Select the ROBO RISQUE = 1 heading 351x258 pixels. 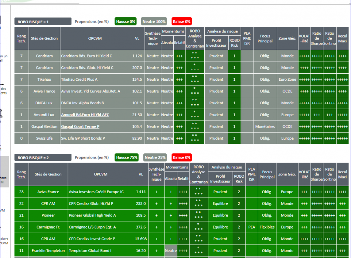(x=43, y=22)
